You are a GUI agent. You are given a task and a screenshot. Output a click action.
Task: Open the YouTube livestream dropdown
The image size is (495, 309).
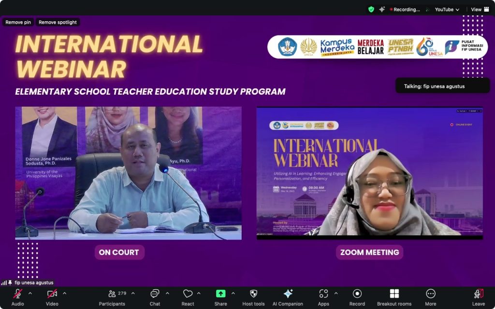coord(447,9)
